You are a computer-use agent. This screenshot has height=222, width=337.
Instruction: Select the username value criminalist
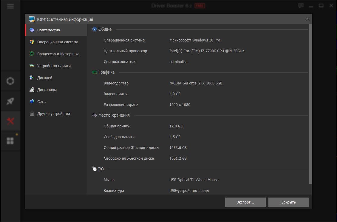tap(178, 62)
